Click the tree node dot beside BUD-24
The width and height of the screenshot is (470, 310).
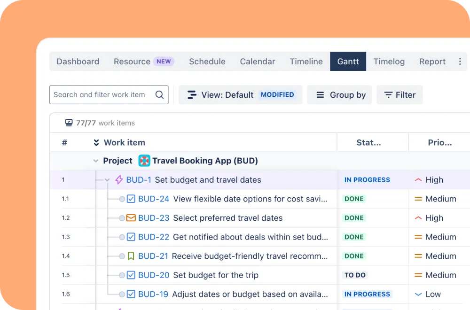click(x=122, y=199)
